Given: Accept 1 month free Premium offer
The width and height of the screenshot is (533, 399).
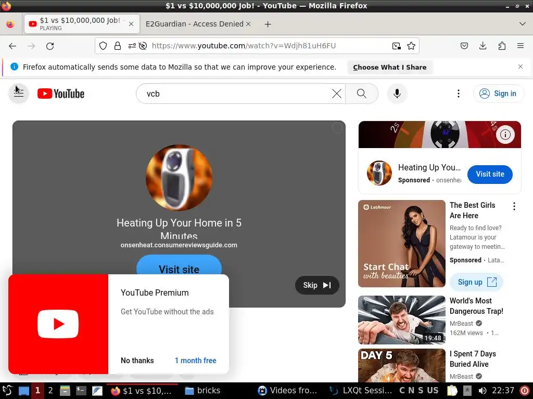Looking at the screenshot, I should pyautogui.click(x=196, y=361).
